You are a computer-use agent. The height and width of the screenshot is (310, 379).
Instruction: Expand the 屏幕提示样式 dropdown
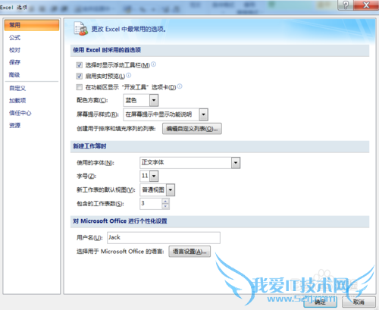(x=203, y=114)
